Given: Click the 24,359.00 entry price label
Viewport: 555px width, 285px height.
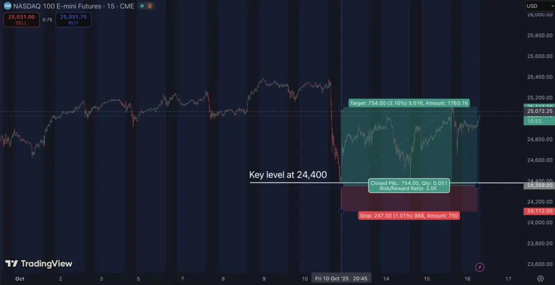Looking at the screenshot, I should click(538, 185).
